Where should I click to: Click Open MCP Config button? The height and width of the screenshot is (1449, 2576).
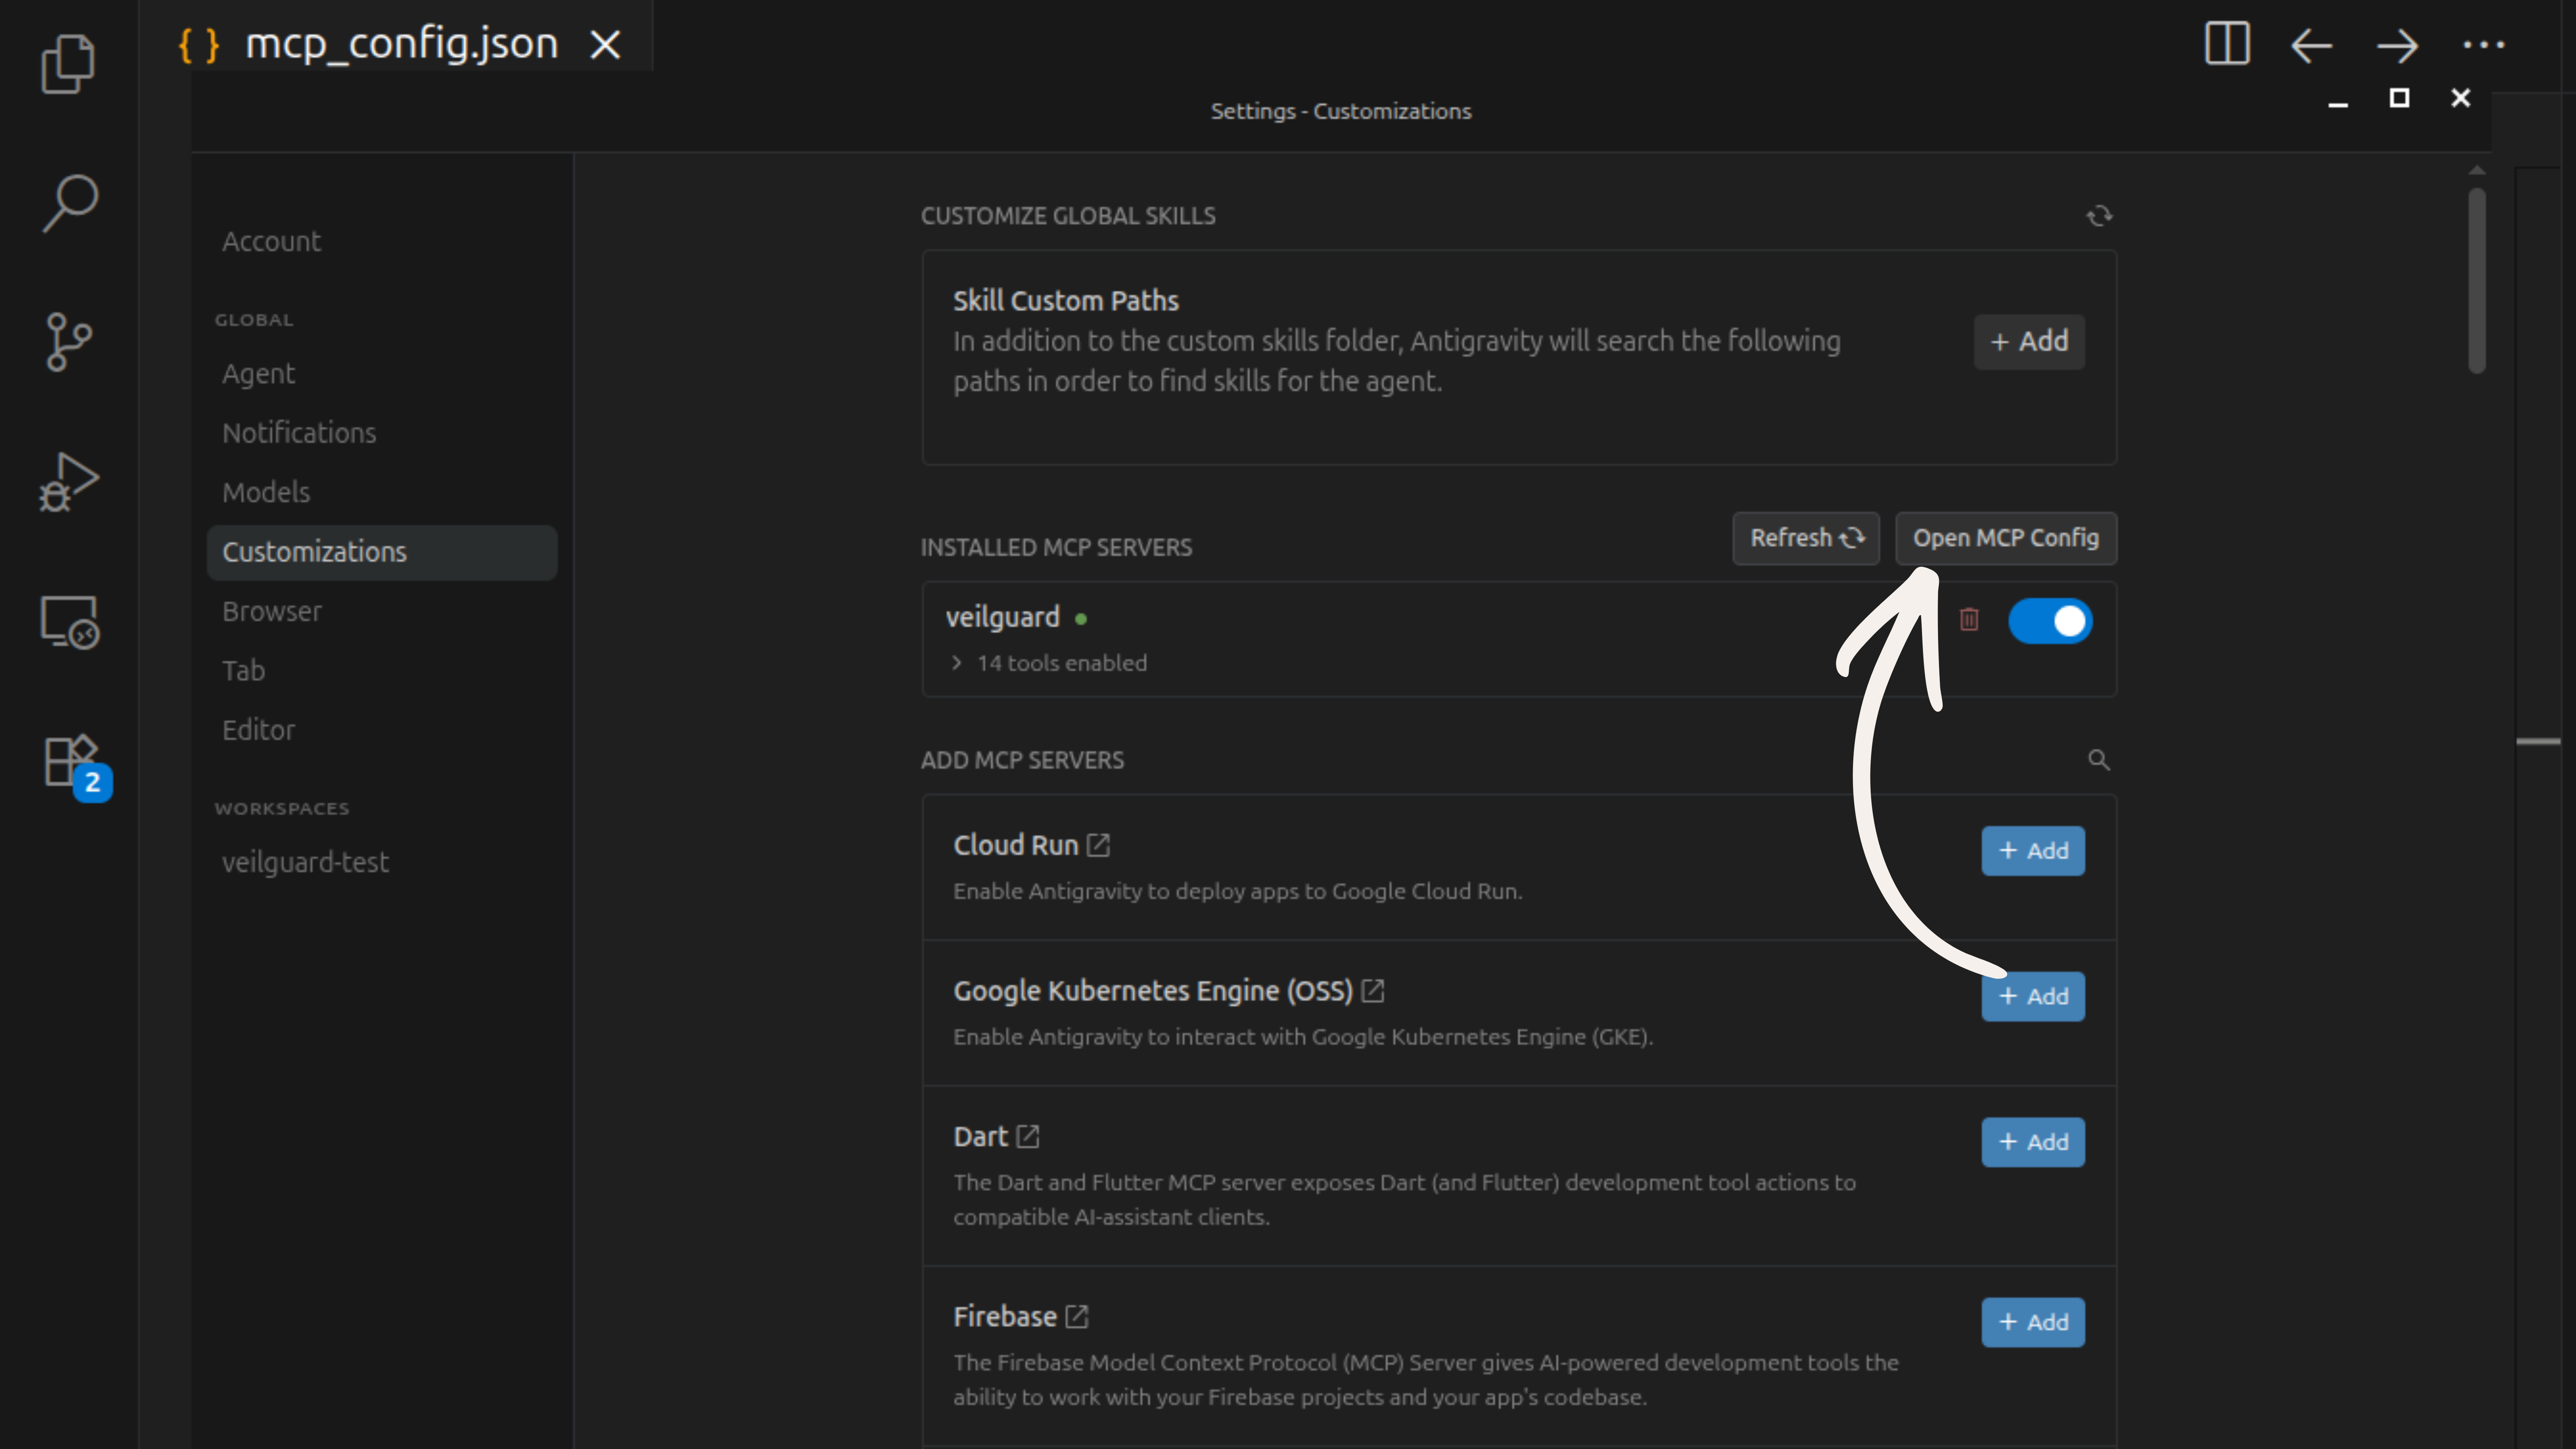tap(2006, 538)
